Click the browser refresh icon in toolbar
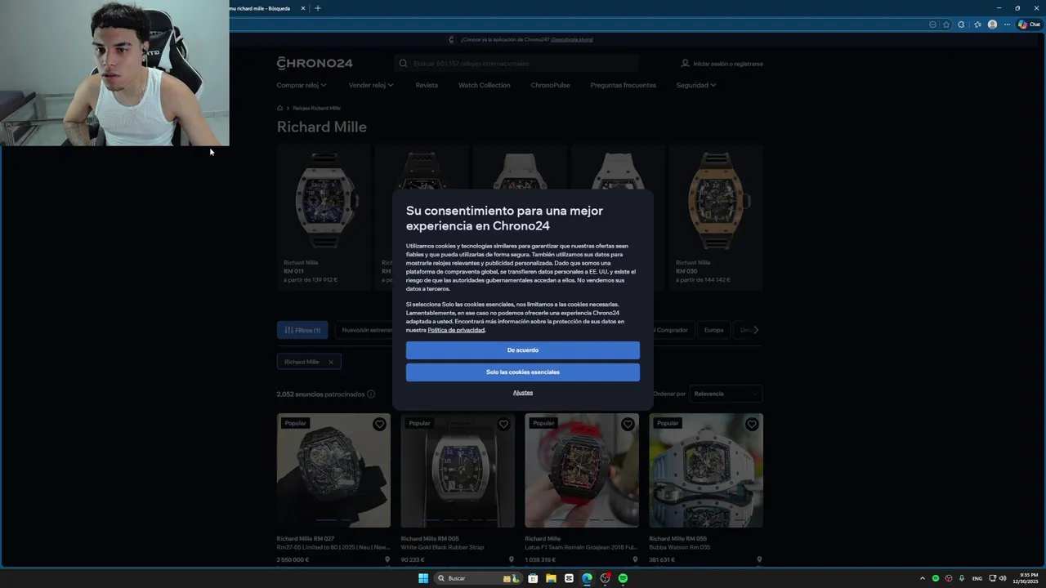Image resolution: width=1046 pixels, height=588 pixels. (961, 24)
